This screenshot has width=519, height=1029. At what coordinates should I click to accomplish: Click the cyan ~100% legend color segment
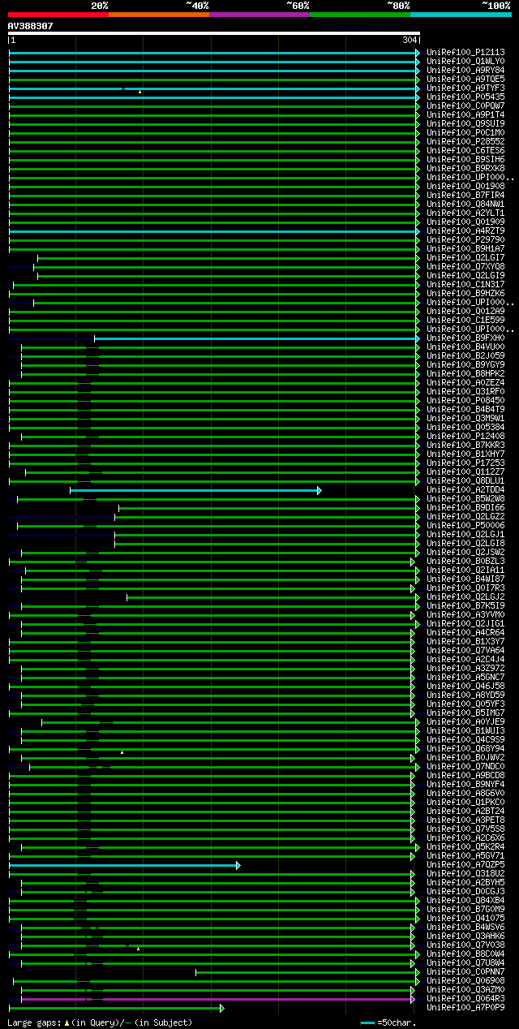pyautogui.click(x=461, y=14)
